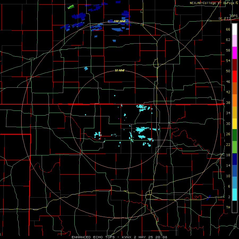The height and width of the screenshot is (239, 239).
Task: Pick the magenta swatch in the color scale
Action: click(234, 53)
